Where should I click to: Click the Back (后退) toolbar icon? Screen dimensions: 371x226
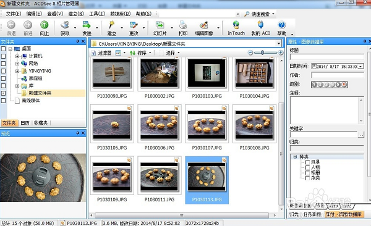point(11,25)
